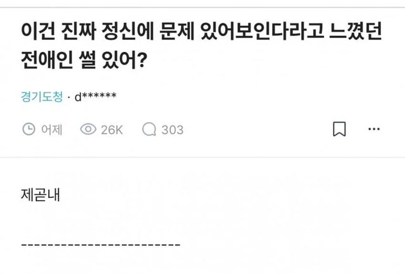Image resolution: width=405 pixels, height=274 pixels.
Task: Open the 경기도청 company link
Action: [x=41, y=97]
